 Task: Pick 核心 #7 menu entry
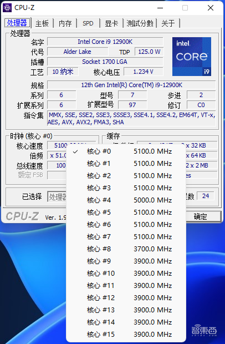[126, 237]
